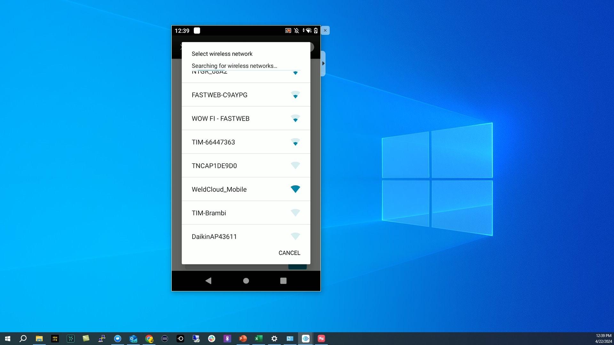Click WOW FI - FASTWEB signal icon
The image size is (614, 345).
pyautogui.click(x=295, y=118)
